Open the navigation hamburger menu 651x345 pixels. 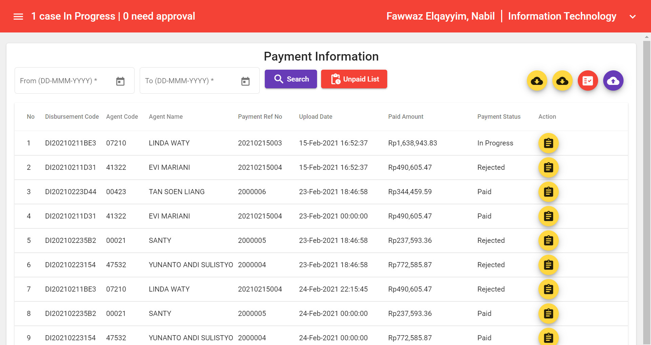pyautogui.click(x=18, y=16)
